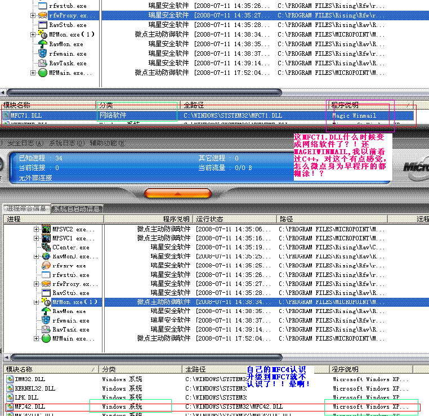This screenshot has height=416, width=429.
Task: Select the CCenter.exe process icon
Action: (x=46, y=247)
